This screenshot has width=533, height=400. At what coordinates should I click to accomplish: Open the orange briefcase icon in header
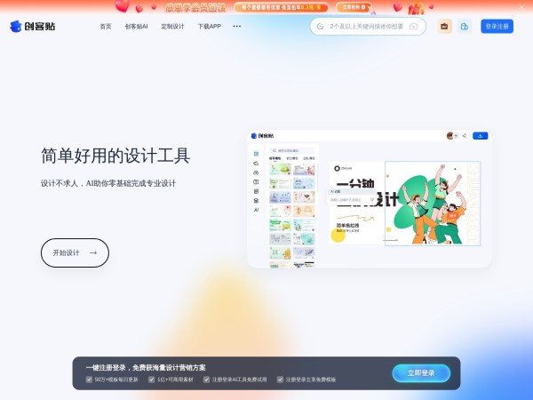coord(445,27)
